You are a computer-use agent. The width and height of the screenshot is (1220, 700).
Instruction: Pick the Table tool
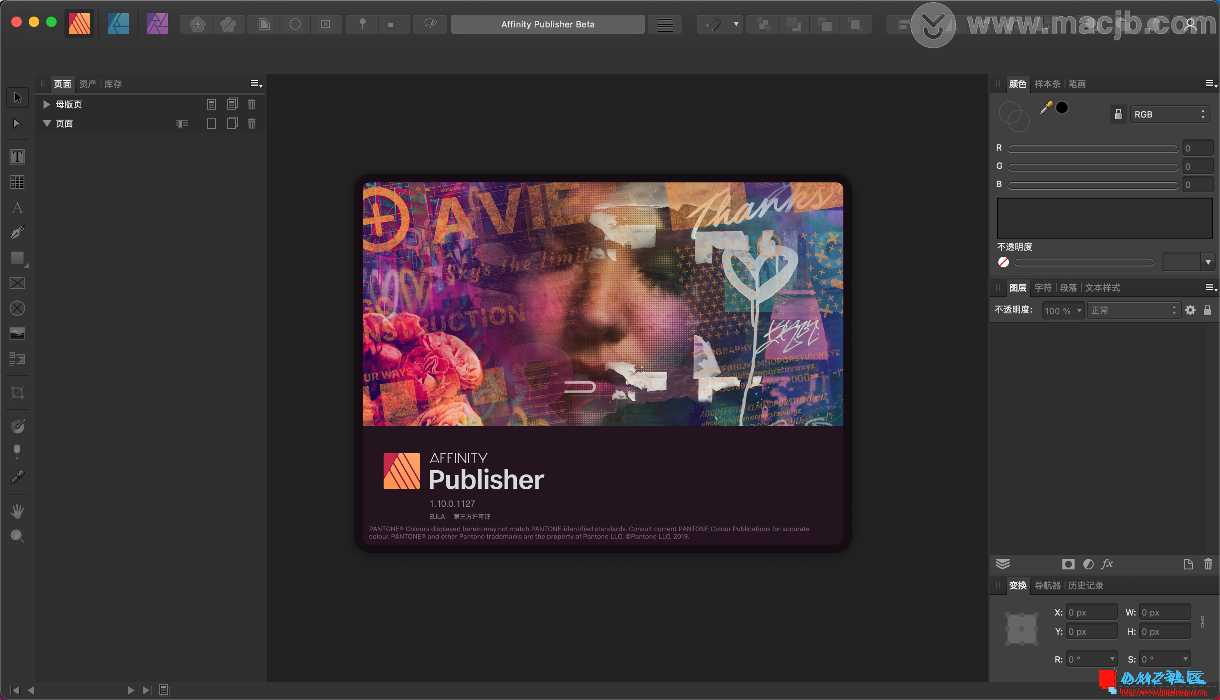pos(17,182)
